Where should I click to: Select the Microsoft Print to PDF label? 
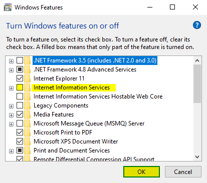(63, 132)
